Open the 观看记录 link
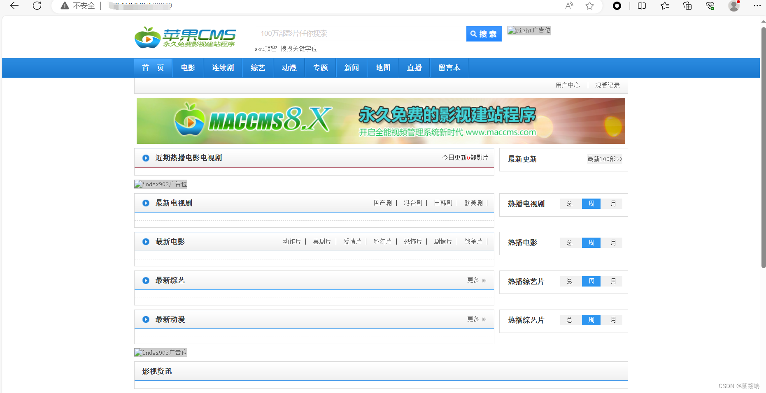The width and height of the screenshot is (766, 393). click(608, 86)
